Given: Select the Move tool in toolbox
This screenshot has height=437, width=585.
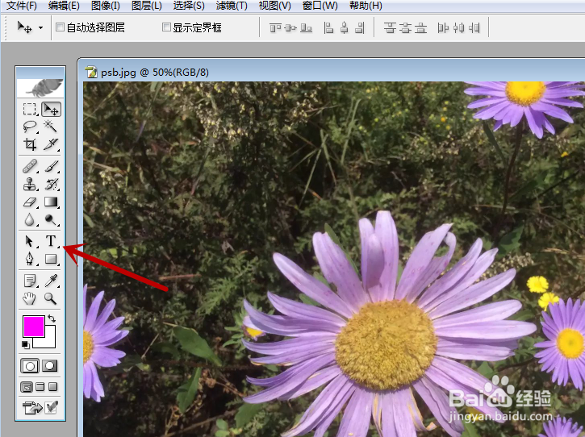Looking at the screenshot, I should tap(51, 110).
